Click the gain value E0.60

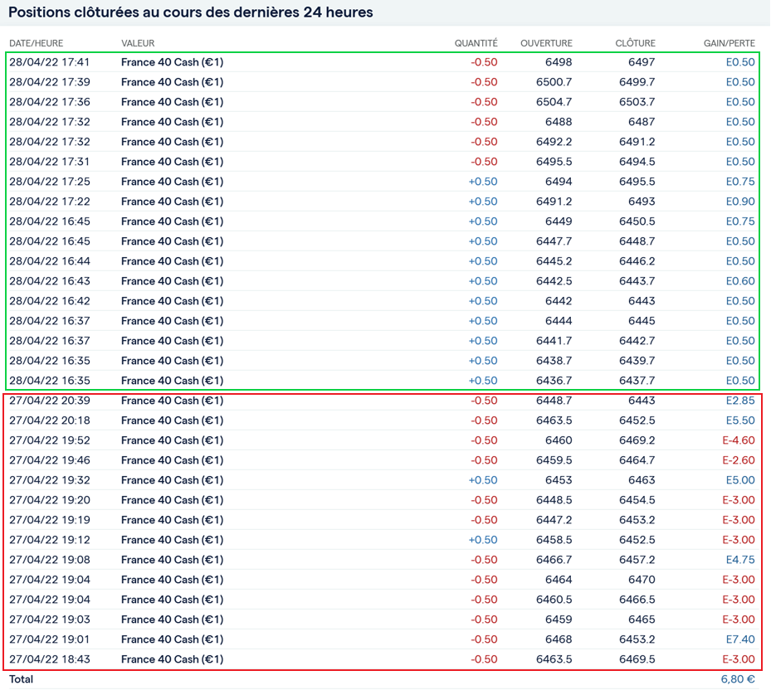point(740,281)
